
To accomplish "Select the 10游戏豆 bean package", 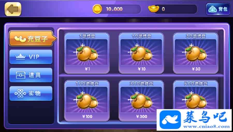I will click(141, 53).
